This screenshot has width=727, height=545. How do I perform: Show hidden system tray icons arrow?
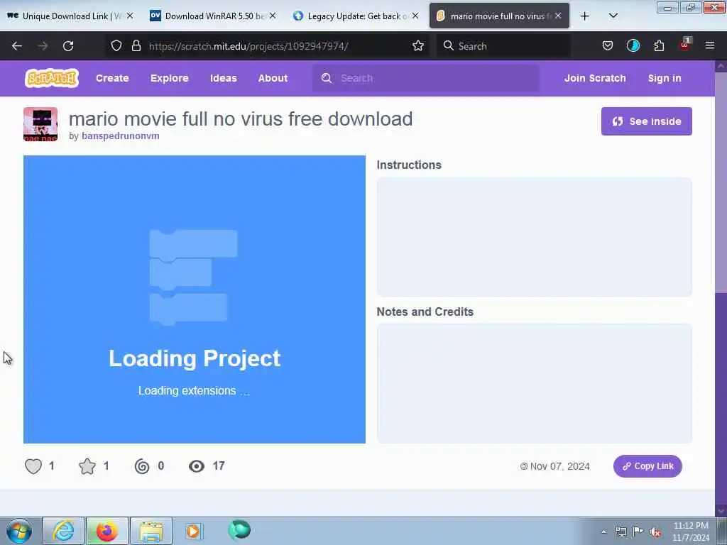[603, 532]
